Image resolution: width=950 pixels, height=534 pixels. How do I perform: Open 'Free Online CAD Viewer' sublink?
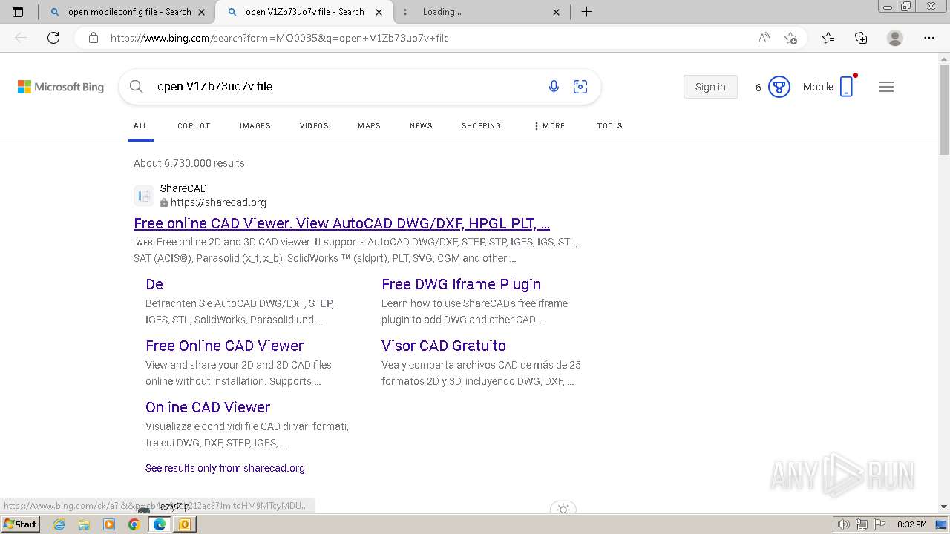224,346
